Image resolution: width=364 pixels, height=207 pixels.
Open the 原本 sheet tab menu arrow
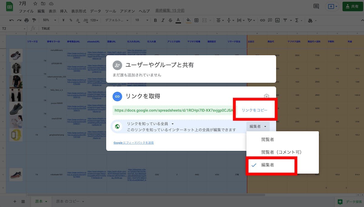pyautogui.click(x=46, y=202)
